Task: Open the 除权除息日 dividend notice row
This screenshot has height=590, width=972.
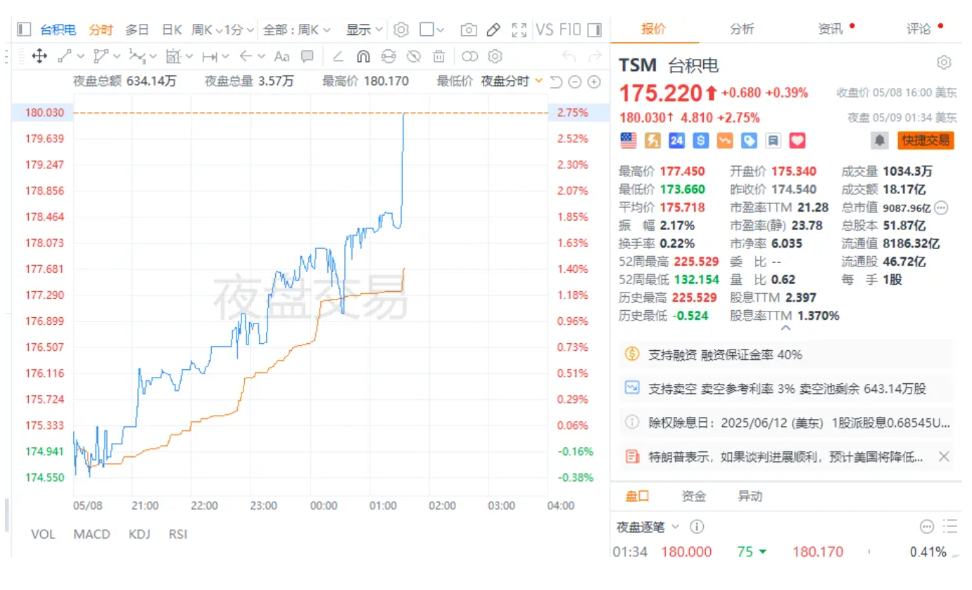Action: [786, 423]
